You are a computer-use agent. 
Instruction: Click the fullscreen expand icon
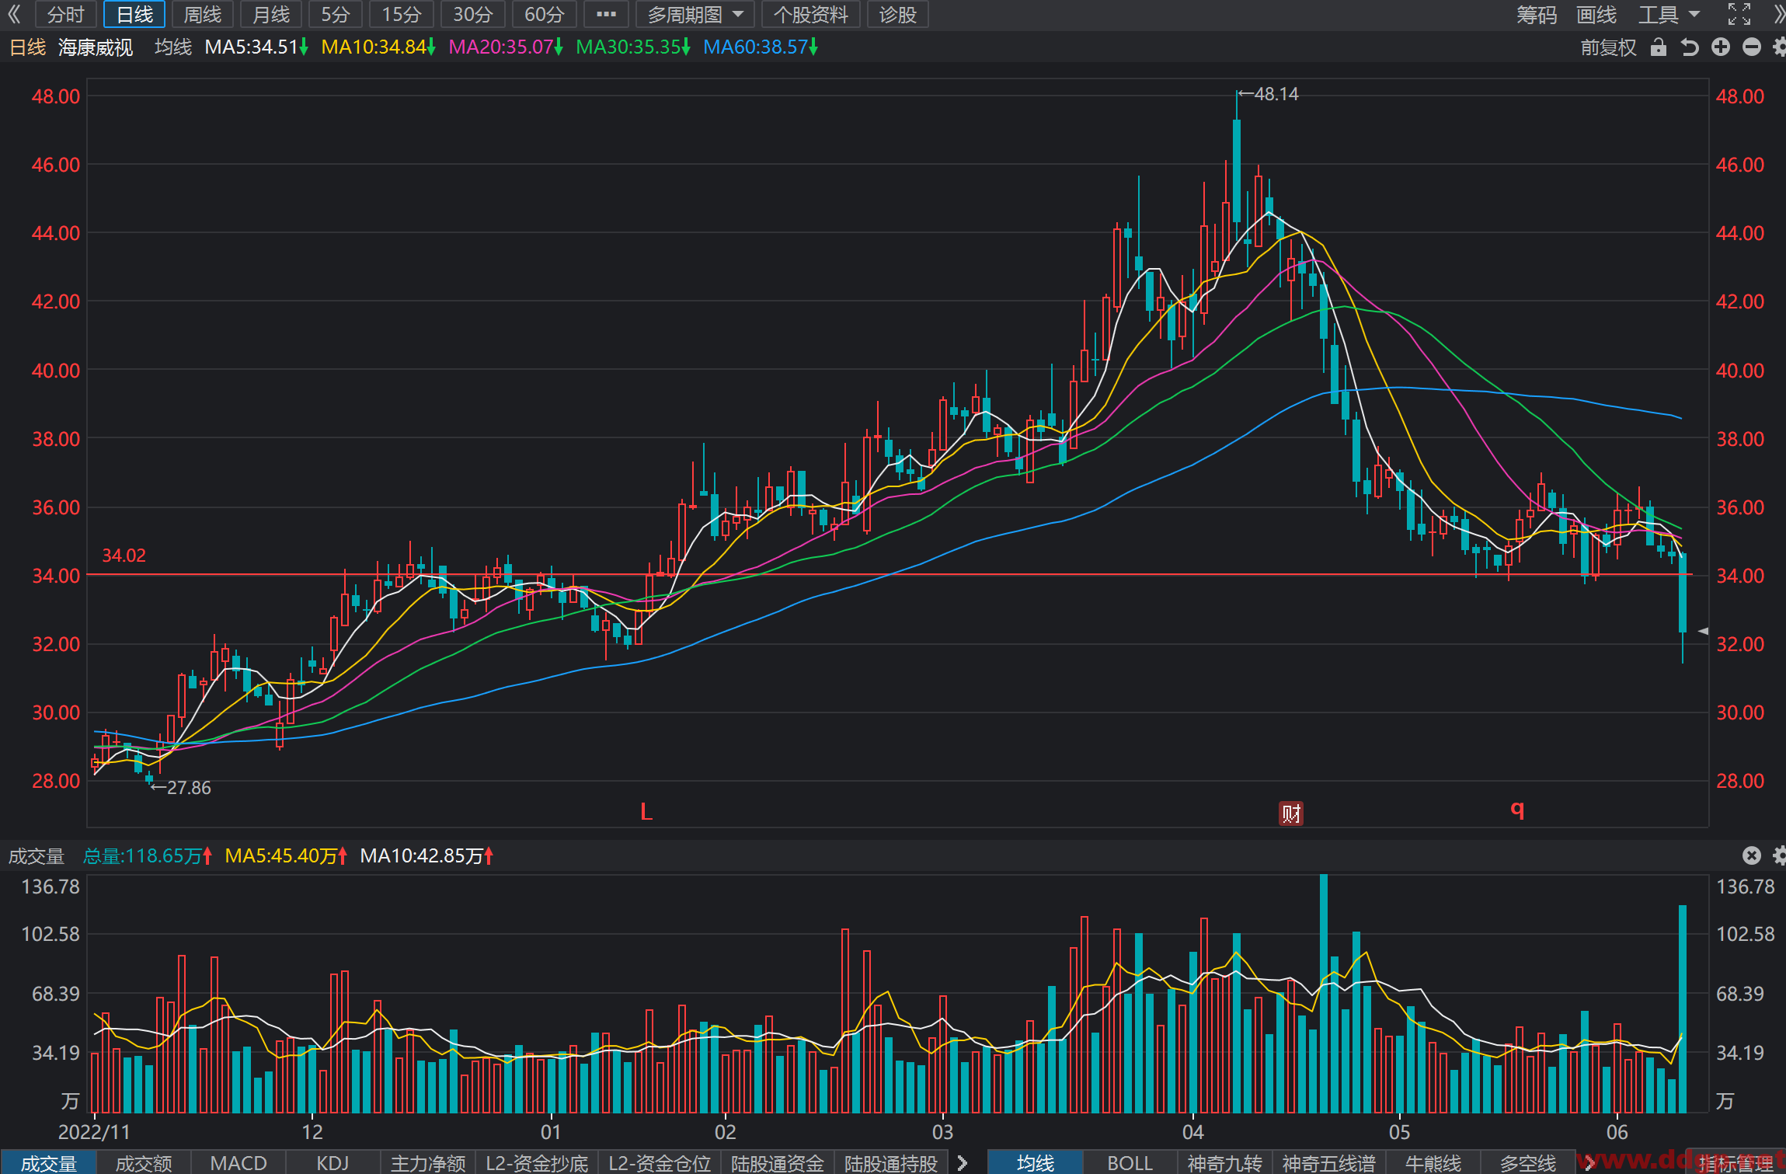click(x=1739, y=14)
